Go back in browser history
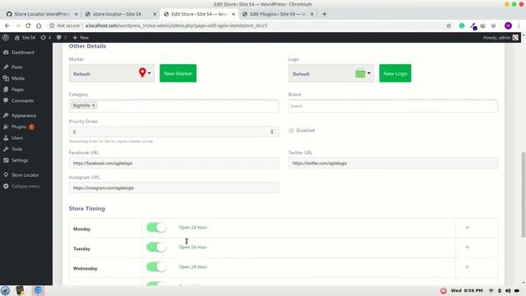Screen dimensions: 526x296 [x=7, y=25]
